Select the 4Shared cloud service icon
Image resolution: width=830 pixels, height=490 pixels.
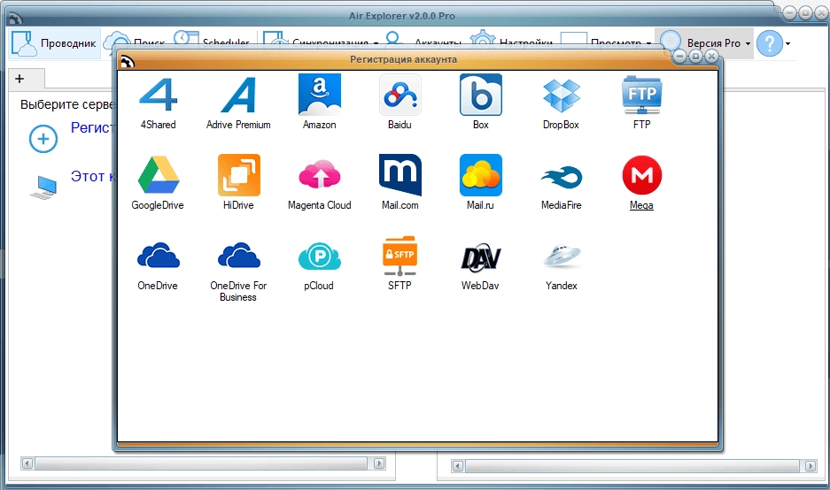pyautogui.click(x=158, y=95)
